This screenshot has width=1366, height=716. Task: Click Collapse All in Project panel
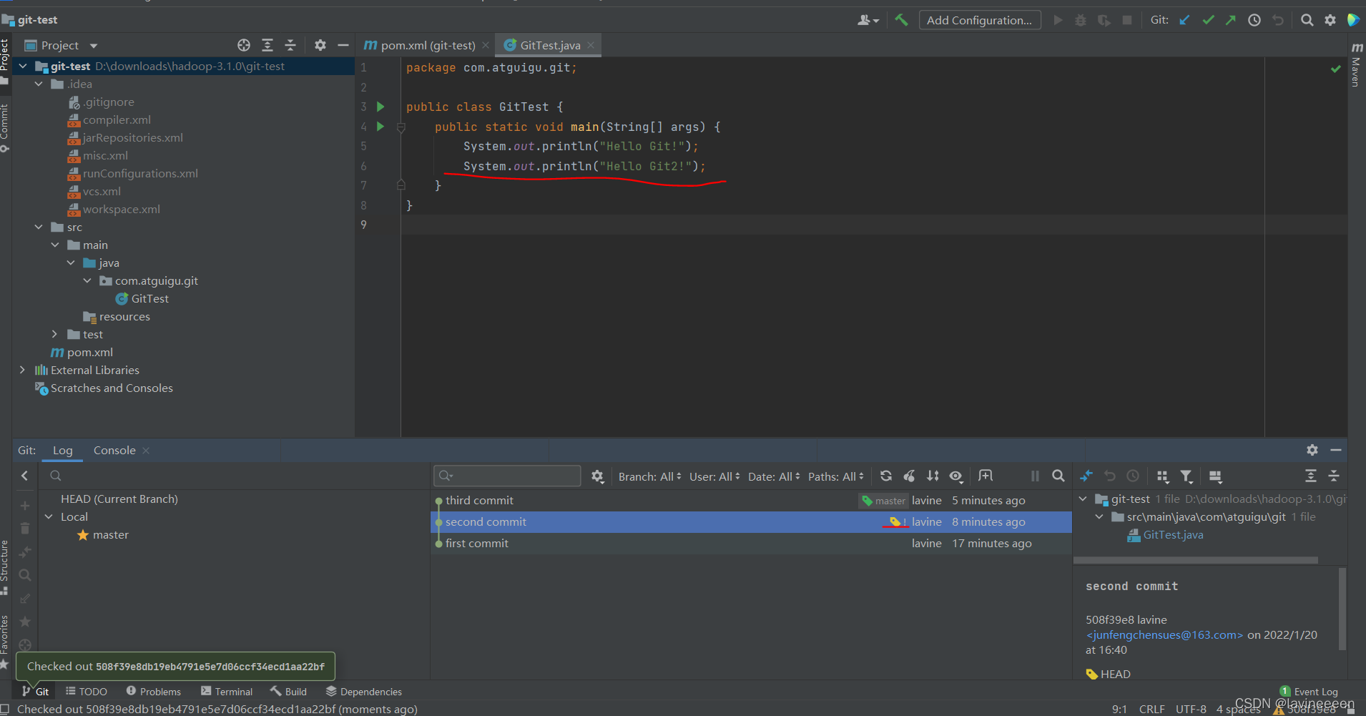click(290, 45)
